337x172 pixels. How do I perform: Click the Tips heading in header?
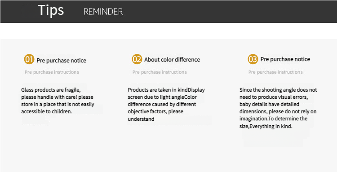(51, 10)
